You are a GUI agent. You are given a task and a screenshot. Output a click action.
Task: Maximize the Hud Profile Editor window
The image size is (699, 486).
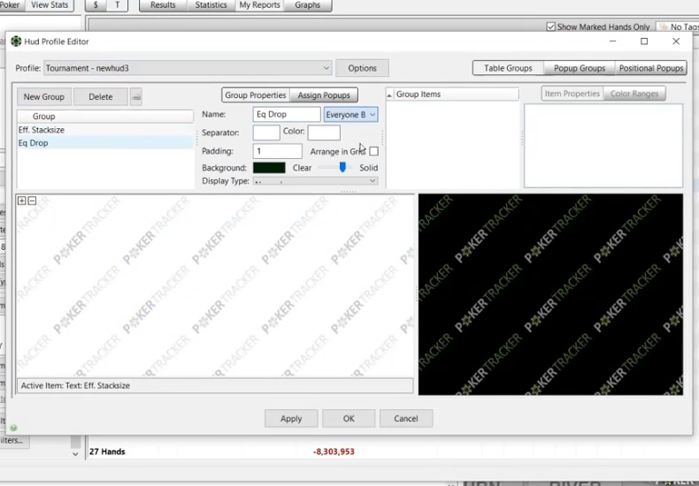(x=644, y=42)
